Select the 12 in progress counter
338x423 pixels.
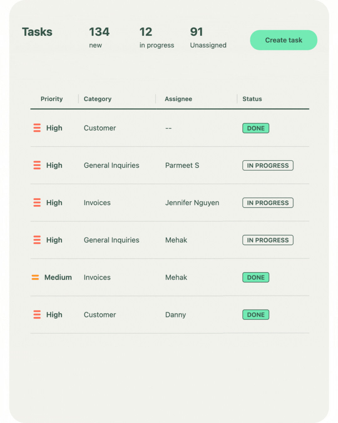pos(156,38)
